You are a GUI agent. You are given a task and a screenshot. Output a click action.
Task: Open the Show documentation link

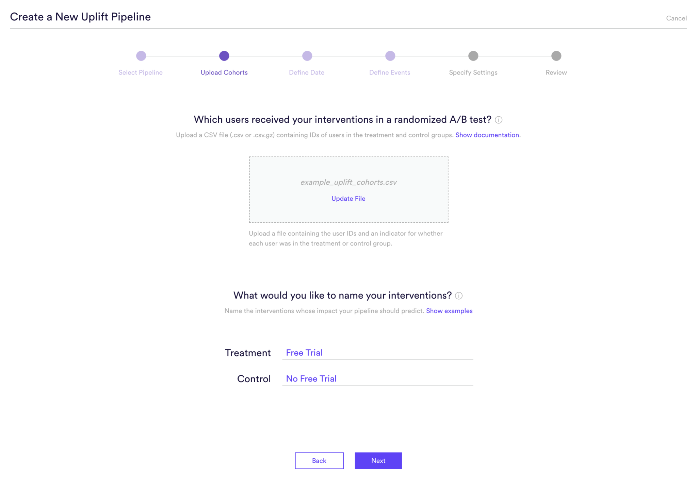(487, 135)
